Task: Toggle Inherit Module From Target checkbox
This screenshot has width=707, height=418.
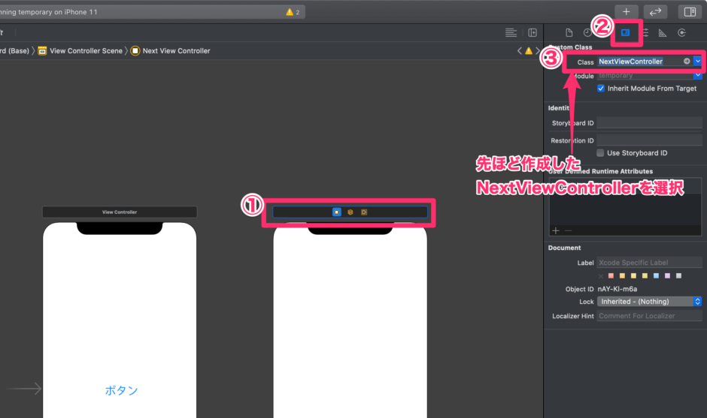Action: tap(601, 89)
